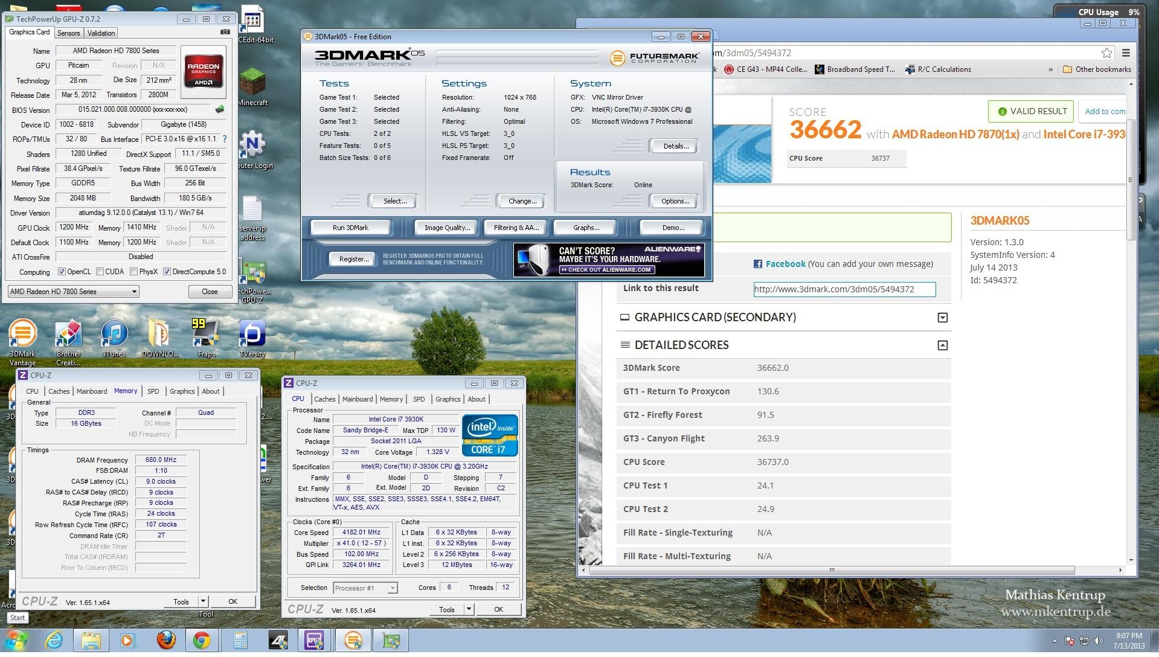
Task: Open the Tools dropdown arrow in CPU-Z CPU window
Action: click(x=469, y=609)
